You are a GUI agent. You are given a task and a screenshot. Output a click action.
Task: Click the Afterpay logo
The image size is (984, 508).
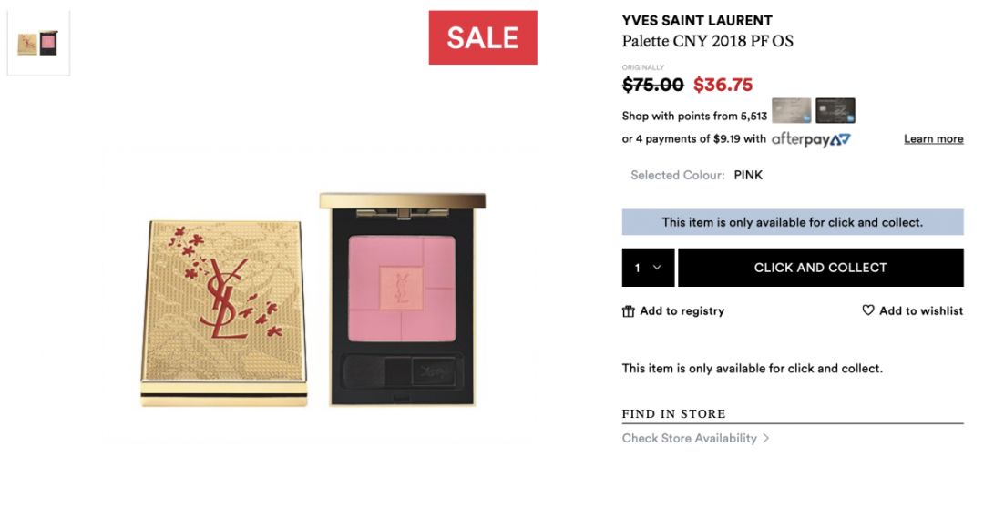pyautogui.click(x=811, y=139)
